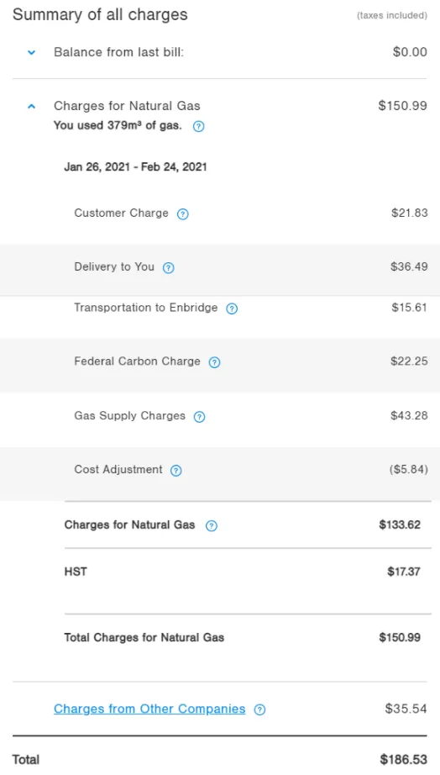Collapse Charges for Natural Gas chevron
The width and height of the screenshot is (440, 775).
pyautogui.click(x=32, y=106)
